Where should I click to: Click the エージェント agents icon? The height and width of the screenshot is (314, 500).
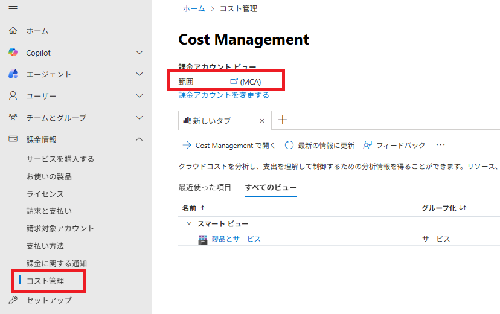[13, 74]
